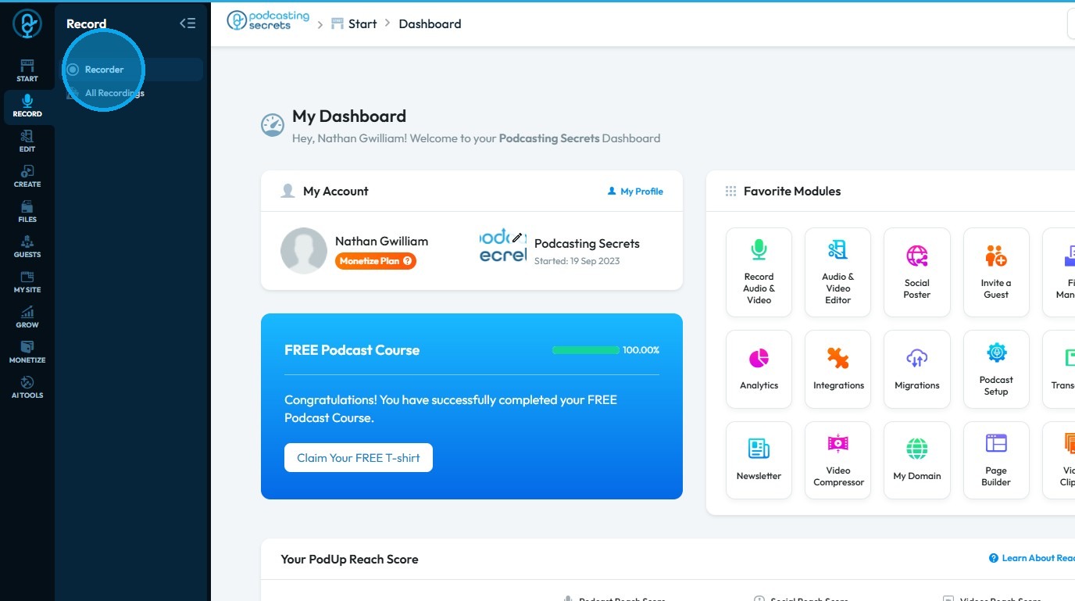Open the Page Builder module
This screenshot has height=601, width=1075.
996,460
